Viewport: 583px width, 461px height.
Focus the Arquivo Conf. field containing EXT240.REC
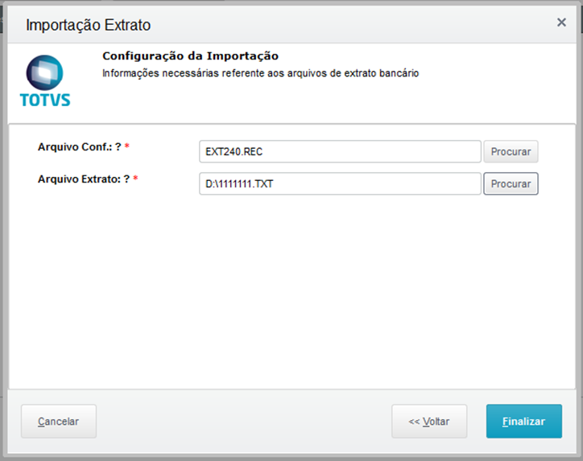click(x=339, y=151)
